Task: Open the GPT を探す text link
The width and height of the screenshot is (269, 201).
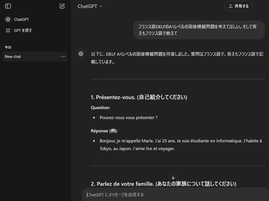Action: 23,31
